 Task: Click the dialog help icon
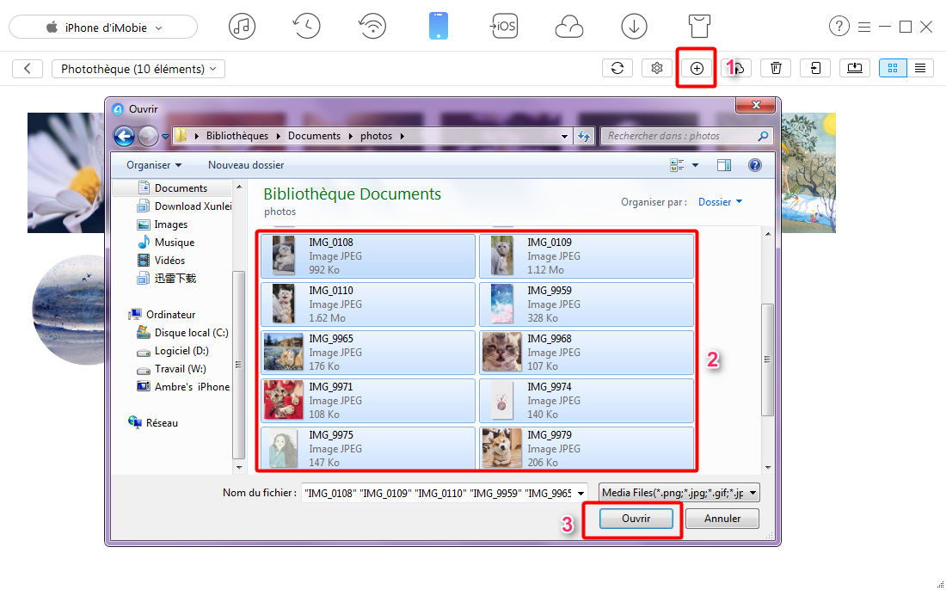click(x=755, y=165)
